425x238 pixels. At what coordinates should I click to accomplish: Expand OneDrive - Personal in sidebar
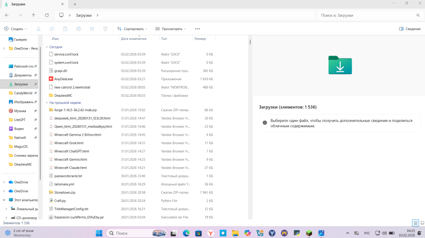[x=4, y=48]
